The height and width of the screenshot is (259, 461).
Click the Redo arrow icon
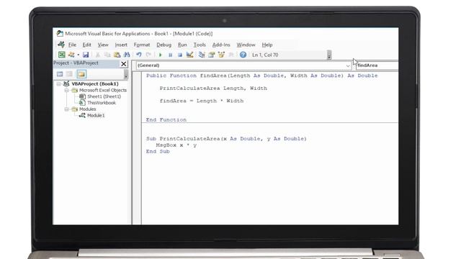coord(148,55)
